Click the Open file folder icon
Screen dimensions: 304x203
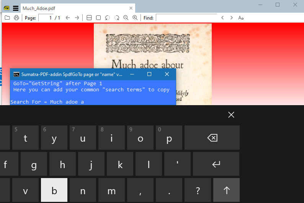(x=7, y=18)
